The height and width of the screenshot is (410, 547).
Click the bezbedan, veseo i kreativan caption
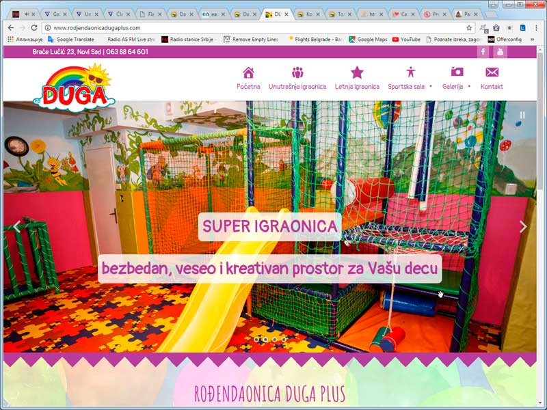click(269, 269)
